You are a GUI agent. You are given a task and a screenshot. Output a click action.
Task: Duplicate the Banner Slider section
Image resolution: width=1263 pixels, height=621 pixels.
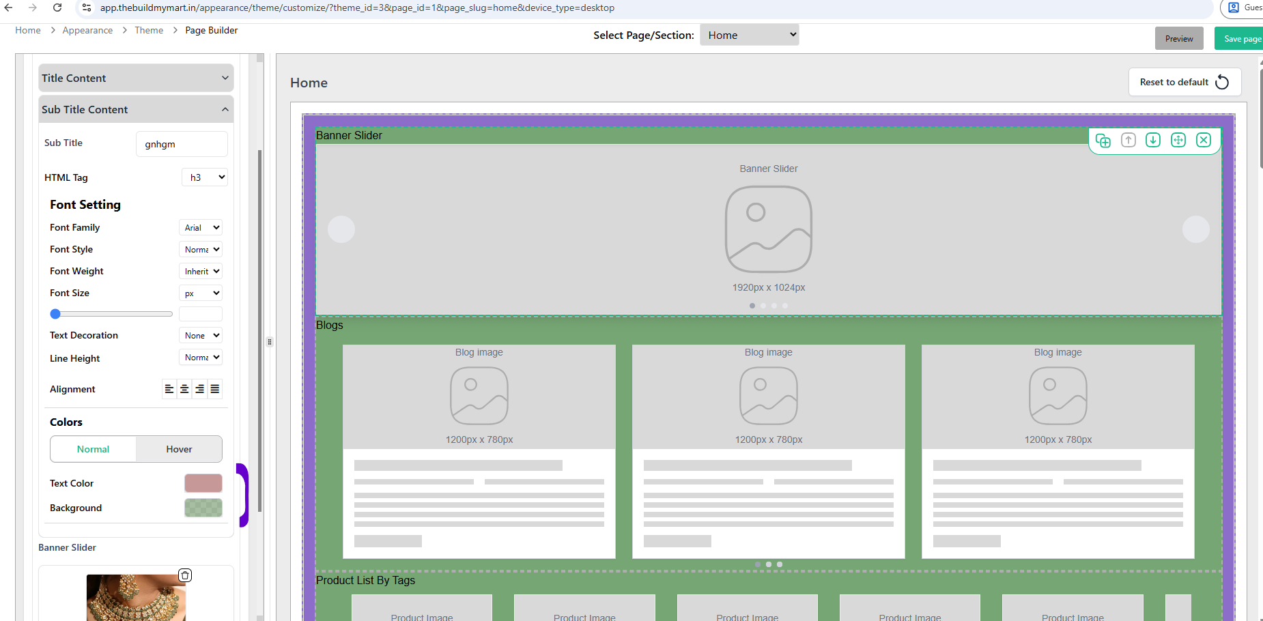pos(1103,141)
